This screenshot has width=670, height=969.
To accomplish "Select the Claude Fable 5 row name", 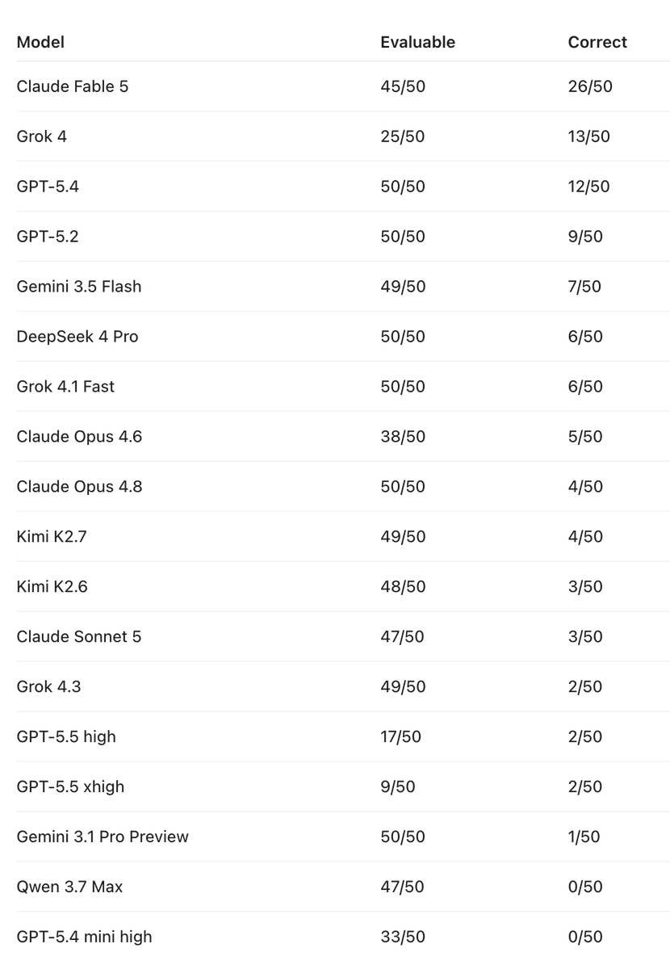I will 72,86.
